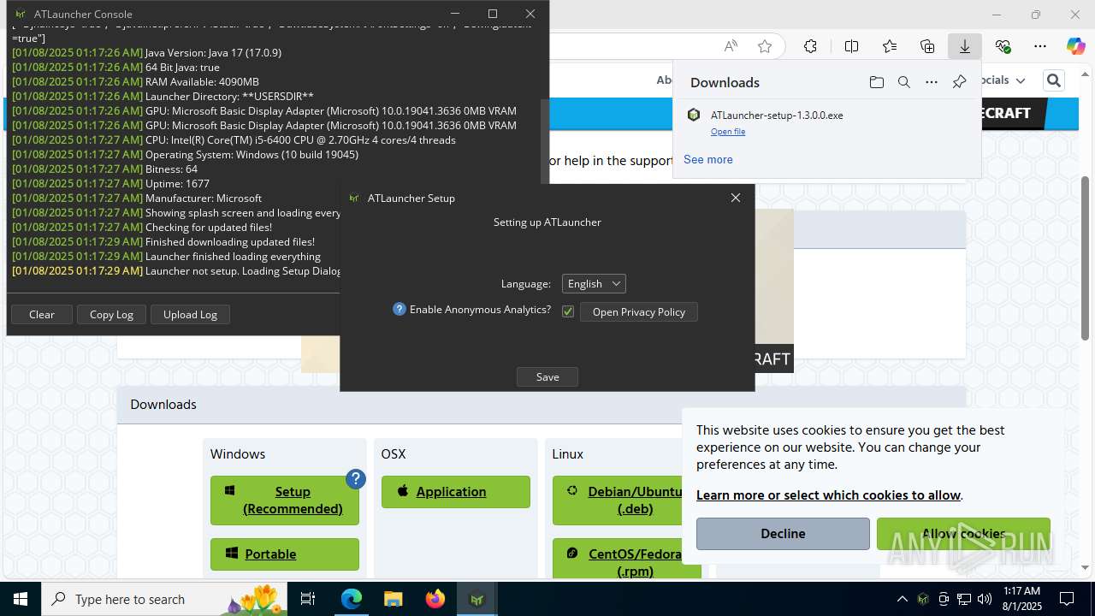Open downloads folder icon in Downloads panel

(876, 82)
